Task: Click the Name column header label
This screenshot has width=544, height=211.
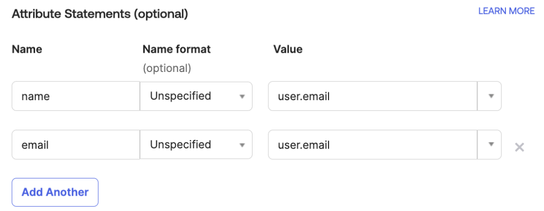Action: (27, 49)
